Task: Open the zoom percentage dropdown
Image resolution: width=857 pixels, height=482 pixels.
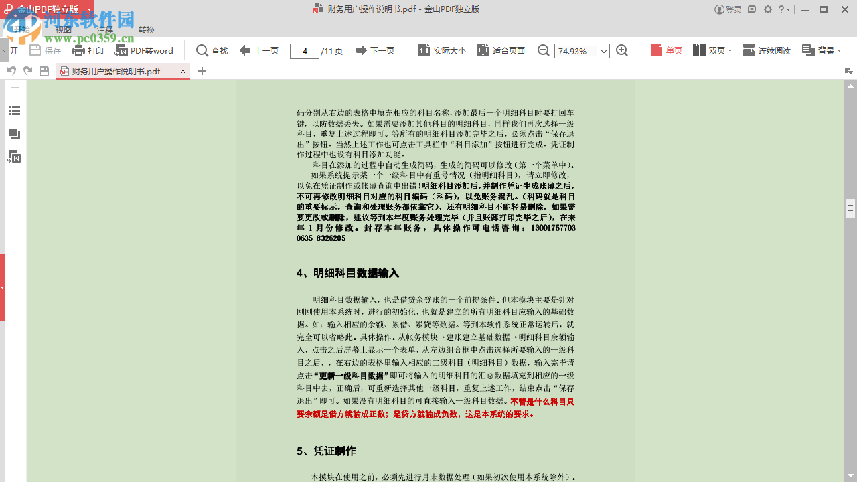Action: pos(603,51)
